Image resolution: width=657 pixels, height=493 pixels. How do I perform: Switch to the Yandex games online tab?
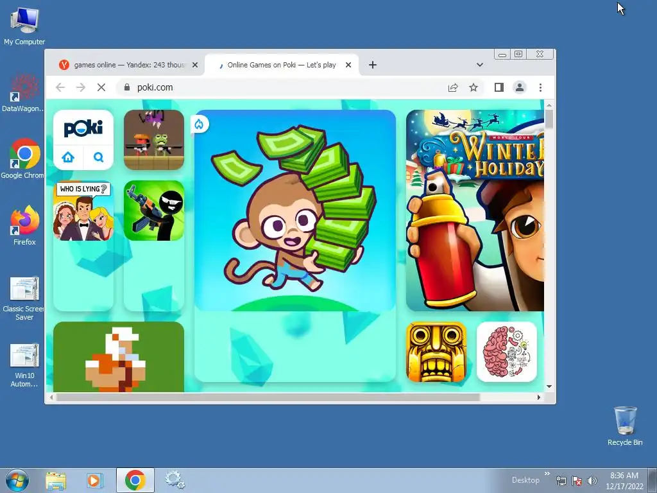(x=129, y=65)
